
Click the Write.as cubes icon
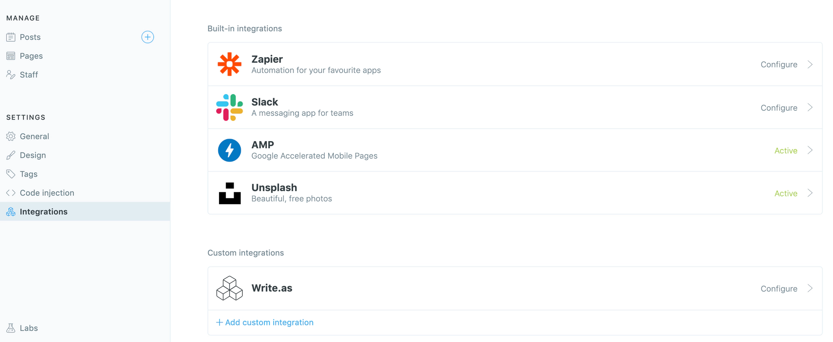tap(229, 288)
